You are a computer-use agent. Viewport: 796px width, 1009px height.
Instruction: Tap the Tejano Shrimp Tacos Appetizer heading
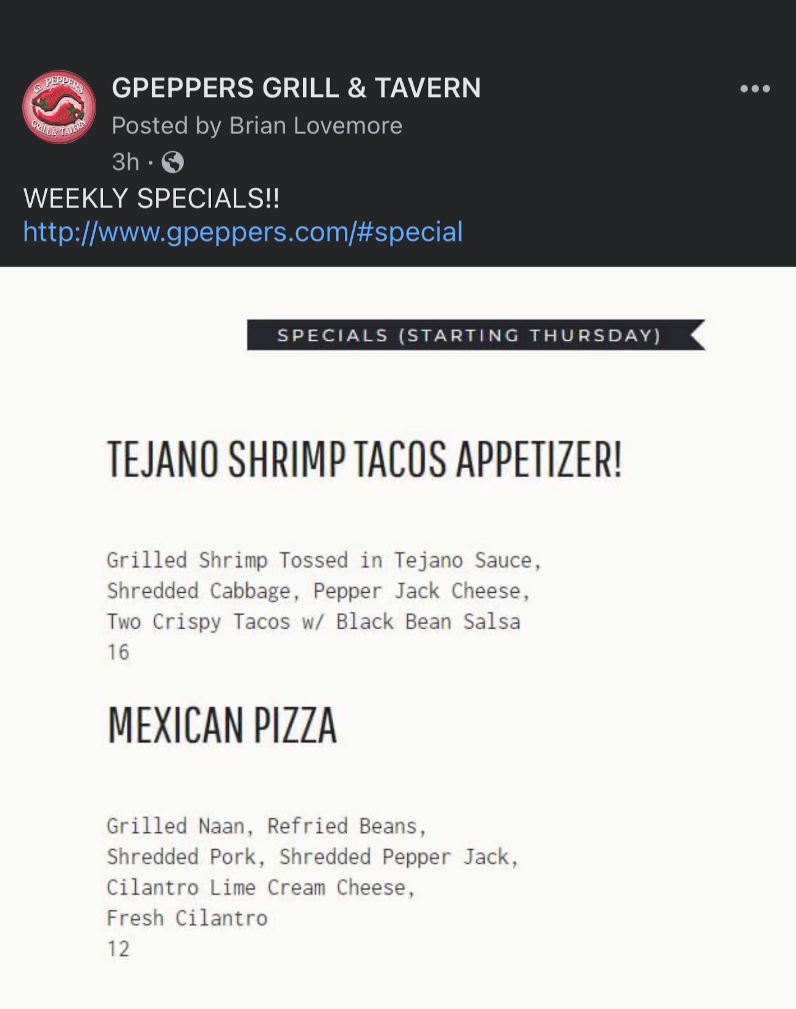click(x=364, y=459)
